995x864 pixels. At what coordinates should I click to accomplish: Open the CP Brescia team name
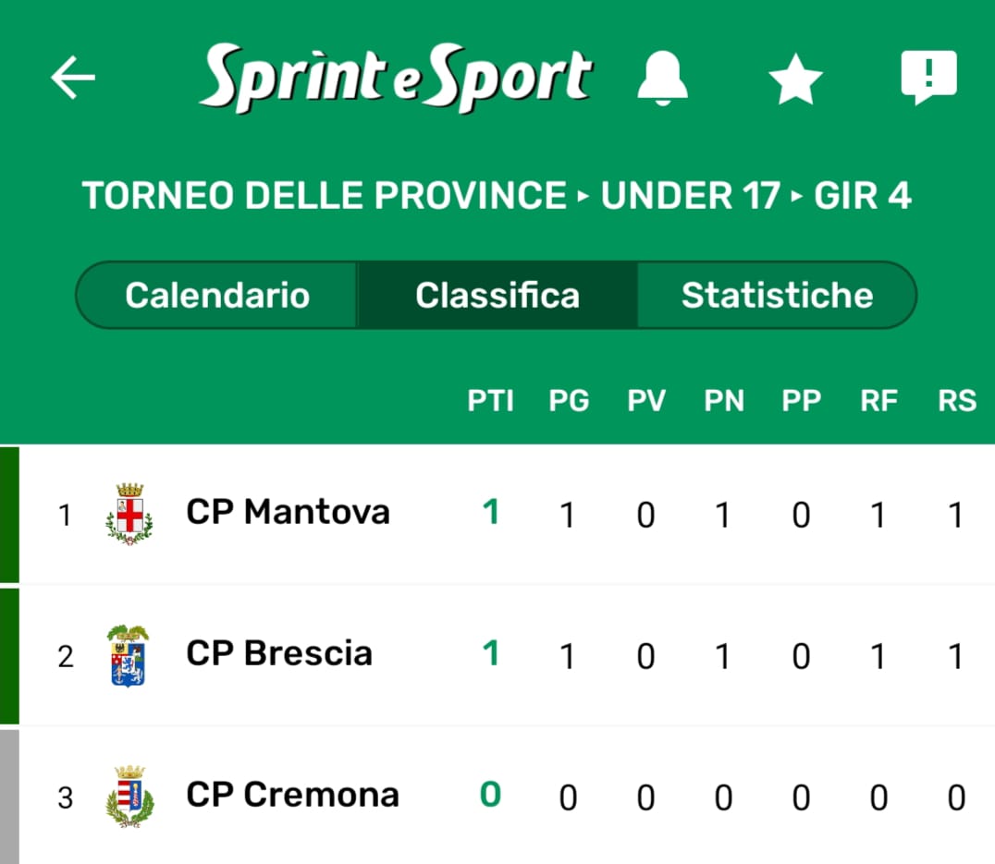pyautogui.click(x=279, y=653)
